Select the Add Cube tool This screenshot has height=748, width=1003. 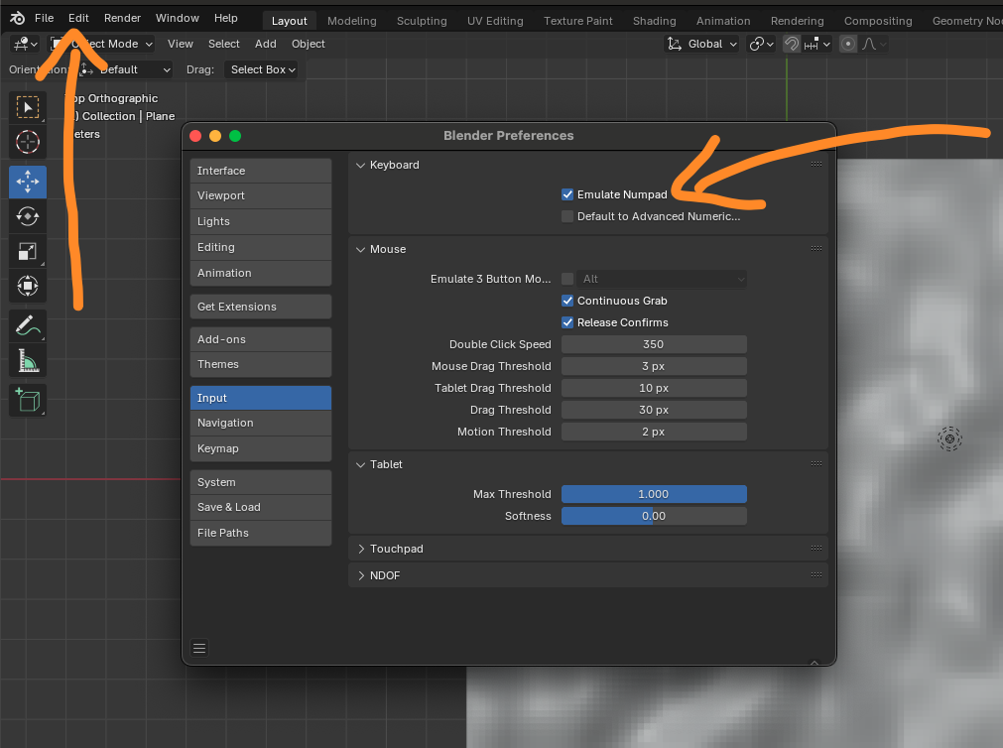point(28,401)
